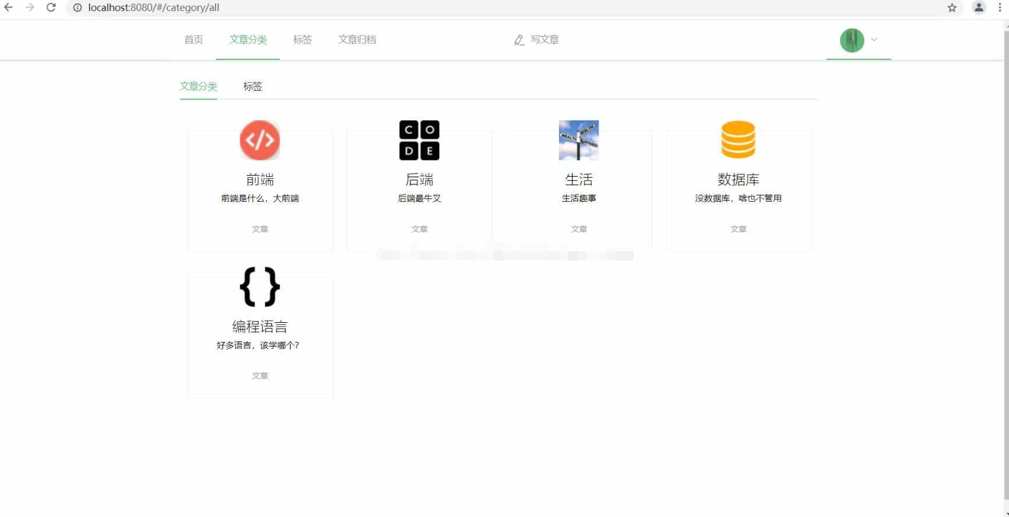Image resolution: width=1009 pixels, height=517 pixels.
Task: Click 文章 under the 前端 card
Action: click(260, 229)
